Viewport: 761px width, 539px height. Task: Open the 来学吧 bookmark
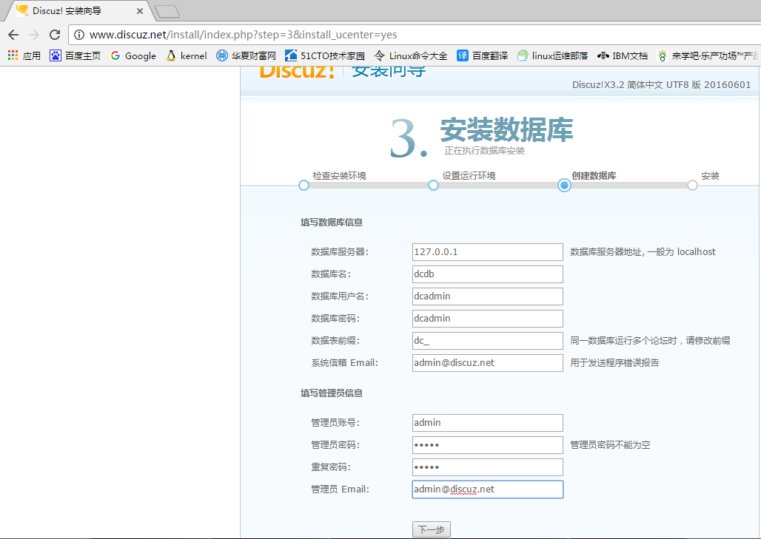point(708,55)
